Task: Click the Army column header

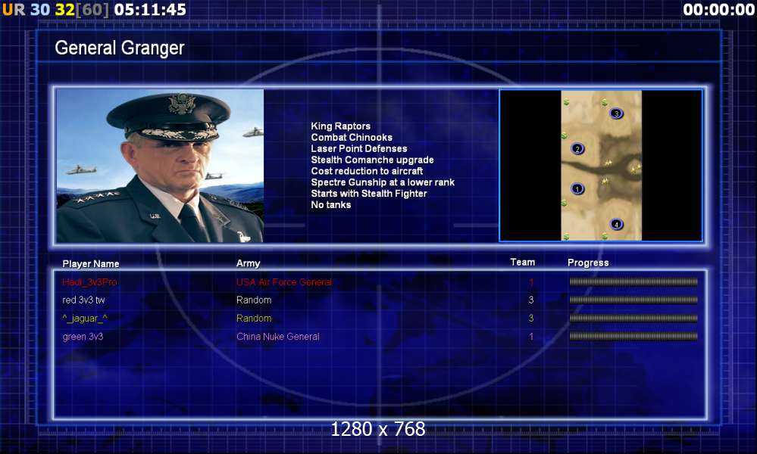Action: coord(248,263)
